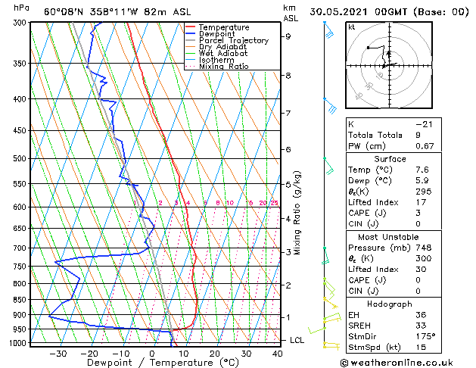Viewport: 476px width, 368px height.
Task: Click the wind barb at 400 hPa
Action: (x=330, y=106)
